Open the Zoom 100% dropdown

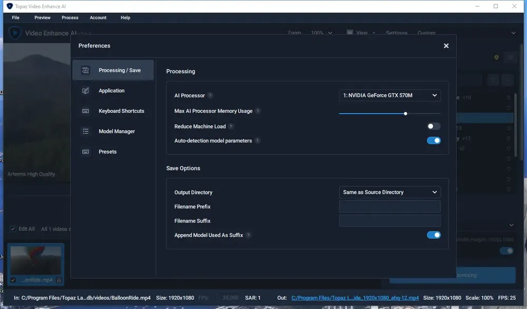(321, 33)
